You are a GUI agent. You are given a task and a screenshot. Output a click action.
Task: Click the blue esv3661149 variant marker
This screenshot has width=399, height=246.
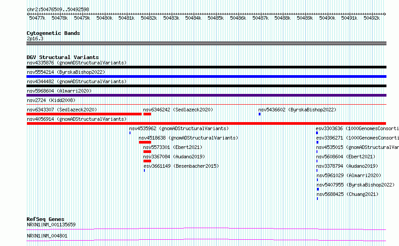pos(144,170)
